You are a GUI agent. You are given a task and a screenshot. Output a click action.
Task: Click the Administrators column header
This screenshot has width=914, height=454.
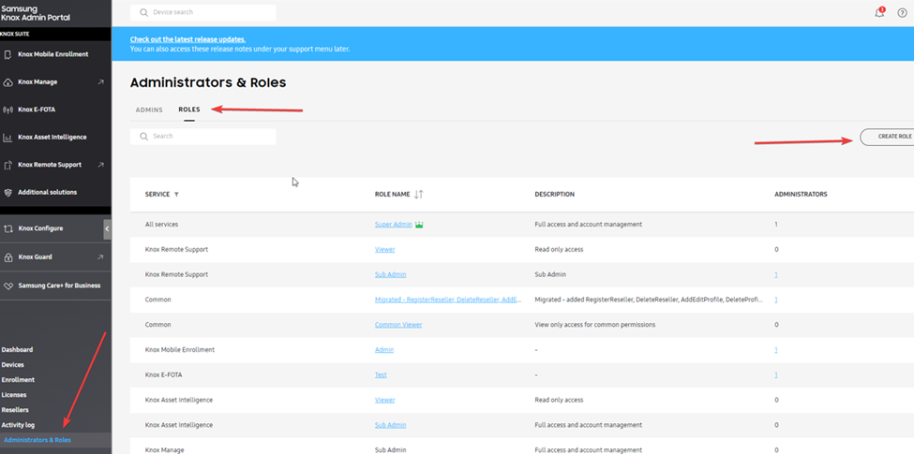tap(801, 195)
